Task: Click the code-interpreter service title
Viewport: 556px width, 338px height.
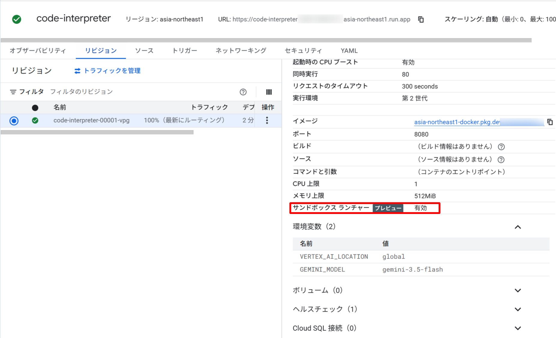Action: 74,19
